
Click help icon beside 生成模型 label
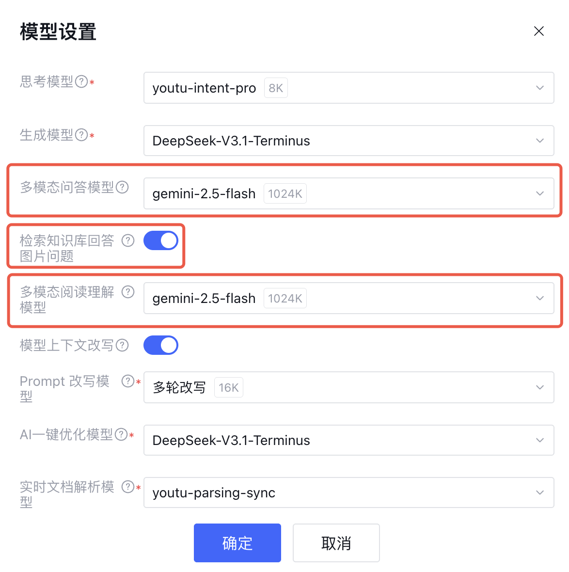[x=81, y=135]
